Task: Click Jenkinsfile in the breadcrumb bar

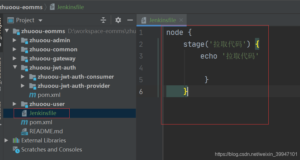Action: 71,7
